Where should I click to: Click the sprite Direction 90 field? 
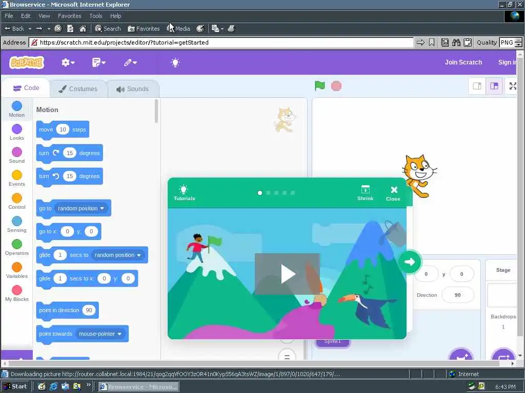457,295
